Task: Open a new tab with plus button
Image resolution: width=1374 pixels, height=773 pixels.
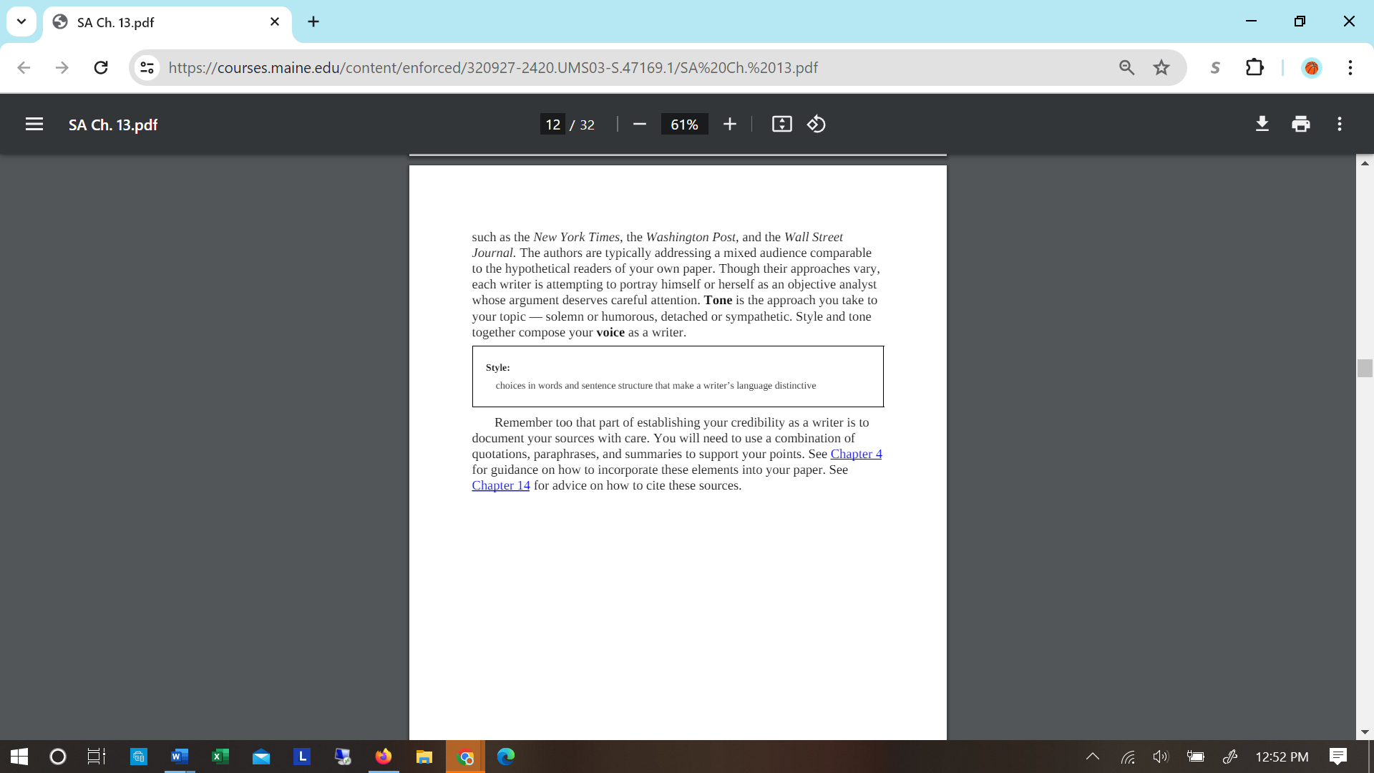Action: [313, 21]
